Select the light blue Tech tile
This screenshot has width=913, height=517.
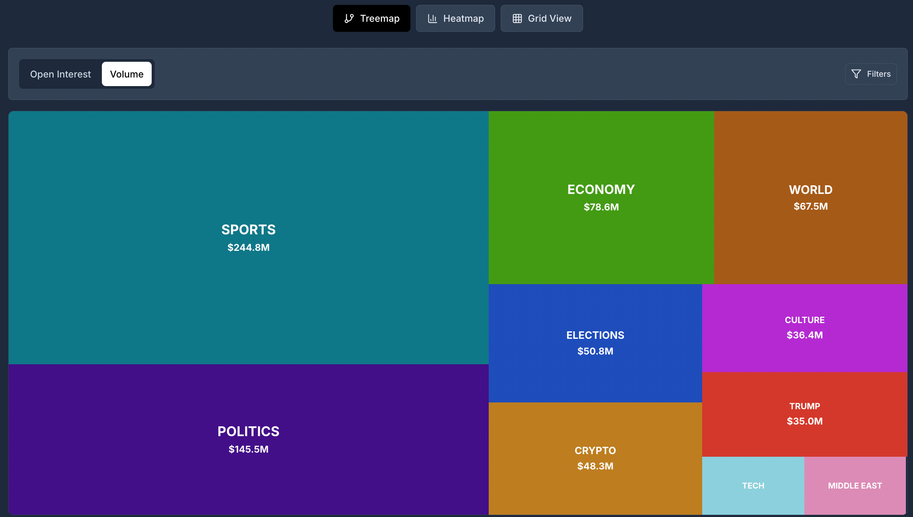[753, 485]
